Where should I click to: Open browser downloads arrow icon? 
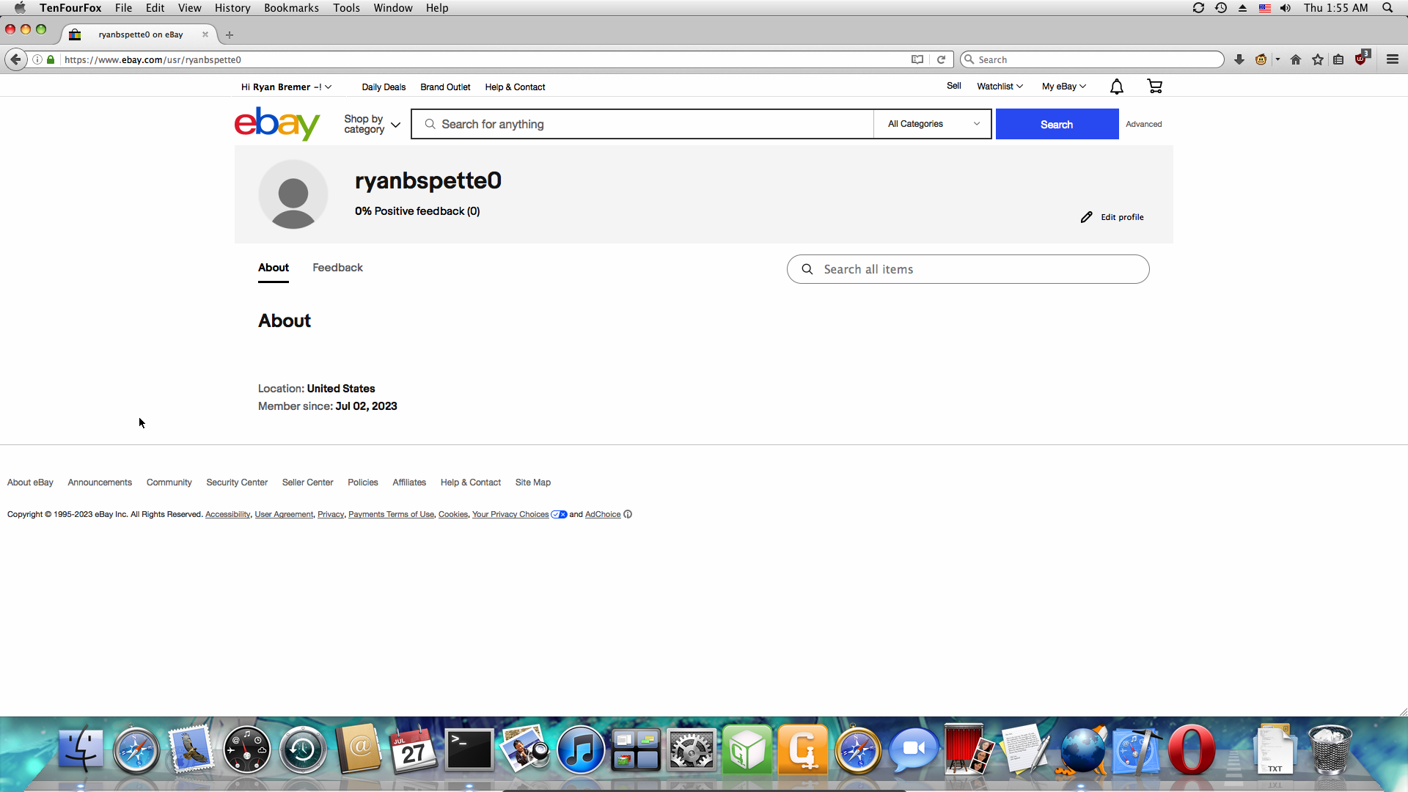pyautogui.click(x=1239, y=59)
